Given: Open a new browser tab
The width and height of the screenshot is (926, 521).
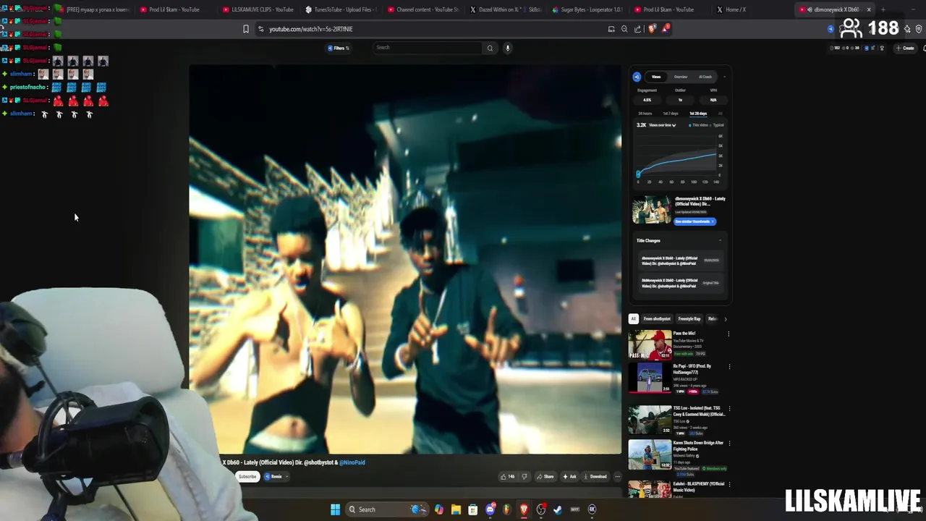Looking at the screenshot, I should [x=883, y=9].
